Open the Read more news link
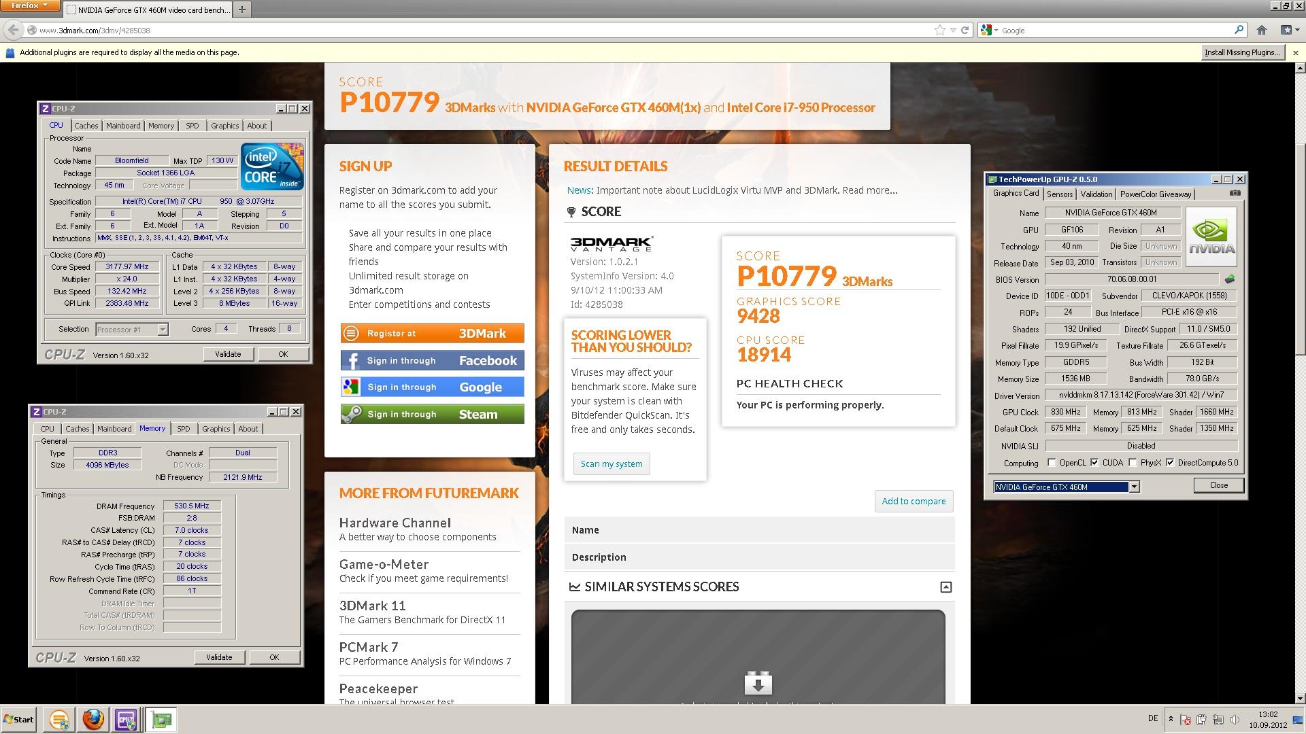 pyautogui.click(x=870, y=190)
